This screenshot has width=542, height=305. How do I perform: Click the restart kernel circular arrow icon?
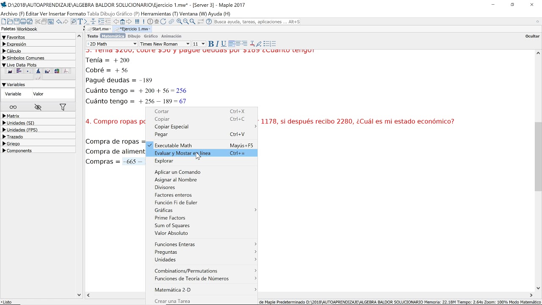coord(163,22)
